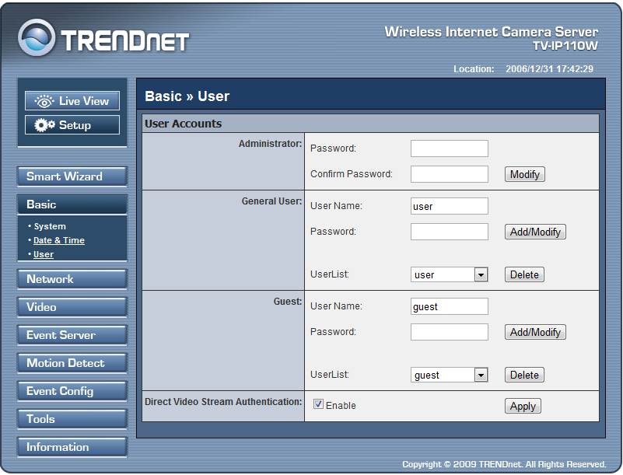Select the Basic menu section
Screen dimensions: 623x475
pos(72,204)
